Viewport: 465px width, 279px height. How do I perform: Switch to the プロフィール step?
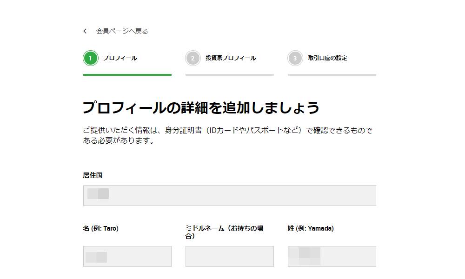pyautogui.click(x=120, y=58)
